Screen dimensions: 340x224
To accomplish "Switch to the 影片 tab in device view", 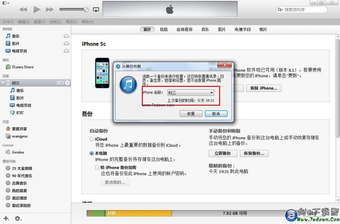I will (x=222, y=29).
